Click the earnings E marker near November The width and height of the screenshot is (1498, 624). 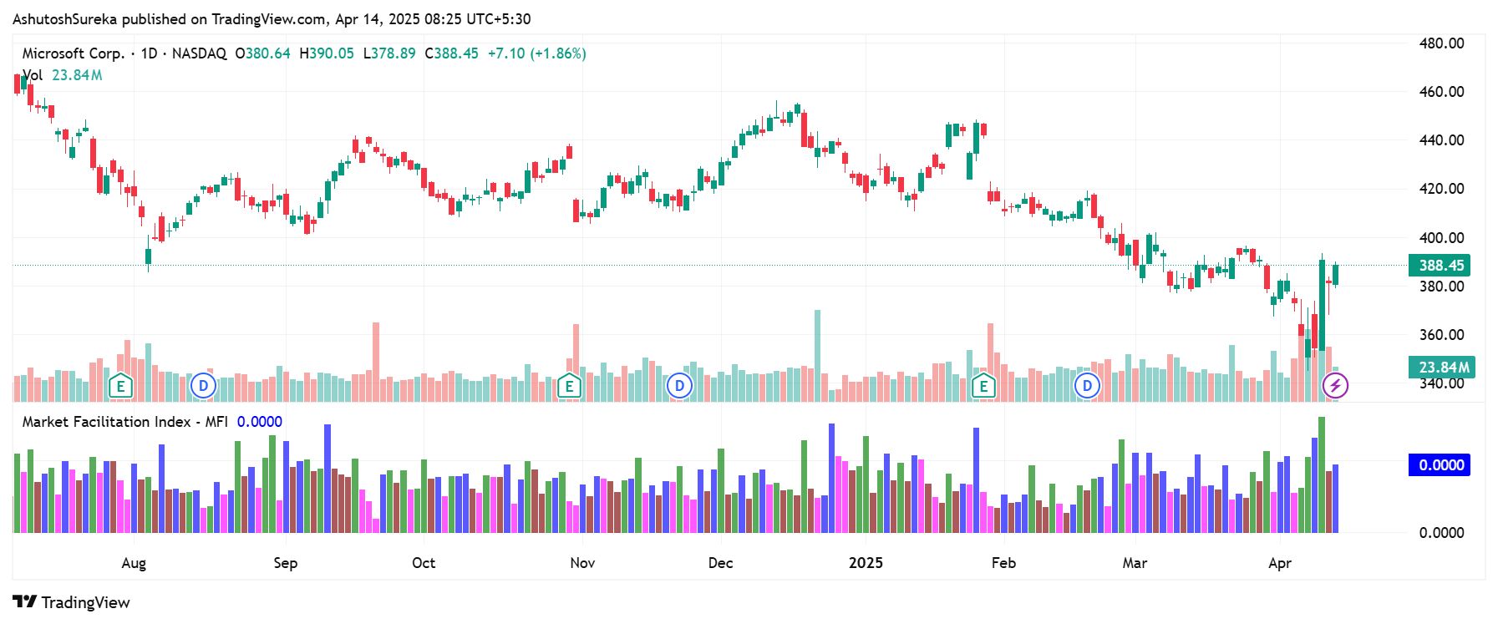coord(570,386)
